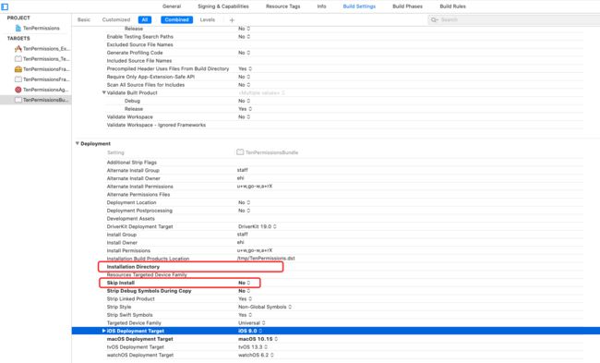Change Deployment Postprocessing value
The height and width of the screenshot is (363, 600).
244,211
